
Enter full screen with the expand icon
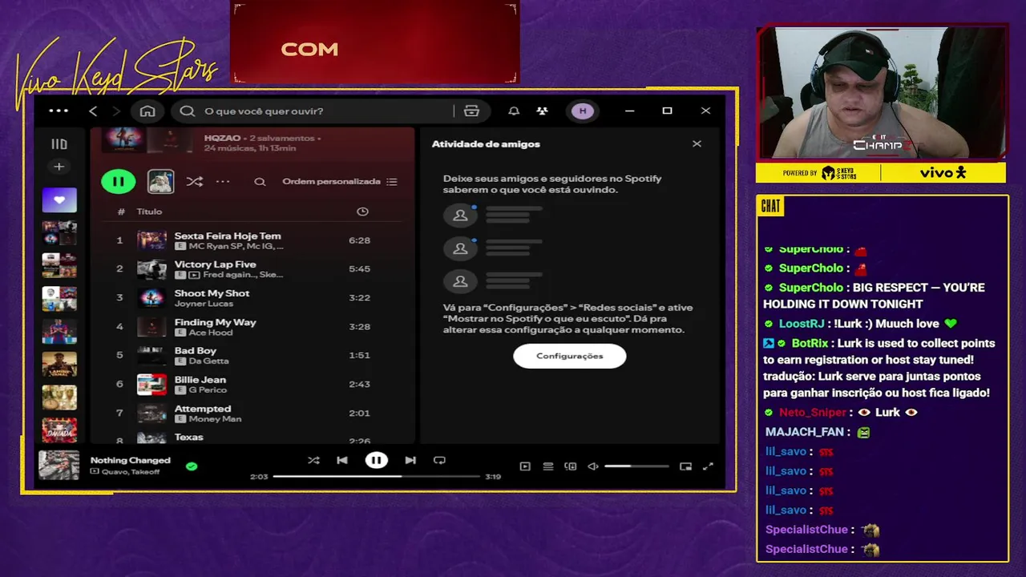coord(708,466)
